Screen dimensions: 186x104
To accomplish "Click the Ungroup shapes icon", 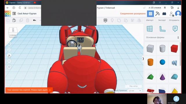I will pyautogui.click(x=126, y=21).
